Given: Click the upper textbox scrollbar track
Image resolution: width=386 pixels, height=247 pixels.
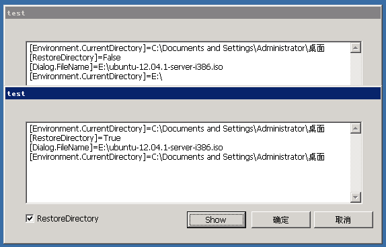Looking at the screenshot, I should 356,69.
